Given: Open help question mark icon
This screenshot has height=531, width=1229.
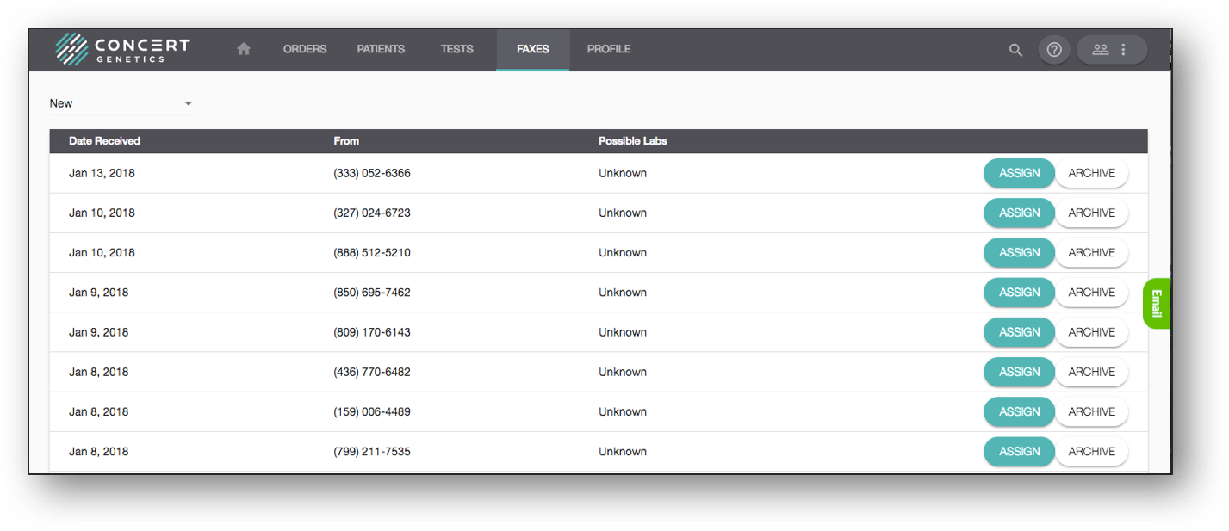Looking at the screenshot, I should pyautogui.click(x=1054, y=50).
